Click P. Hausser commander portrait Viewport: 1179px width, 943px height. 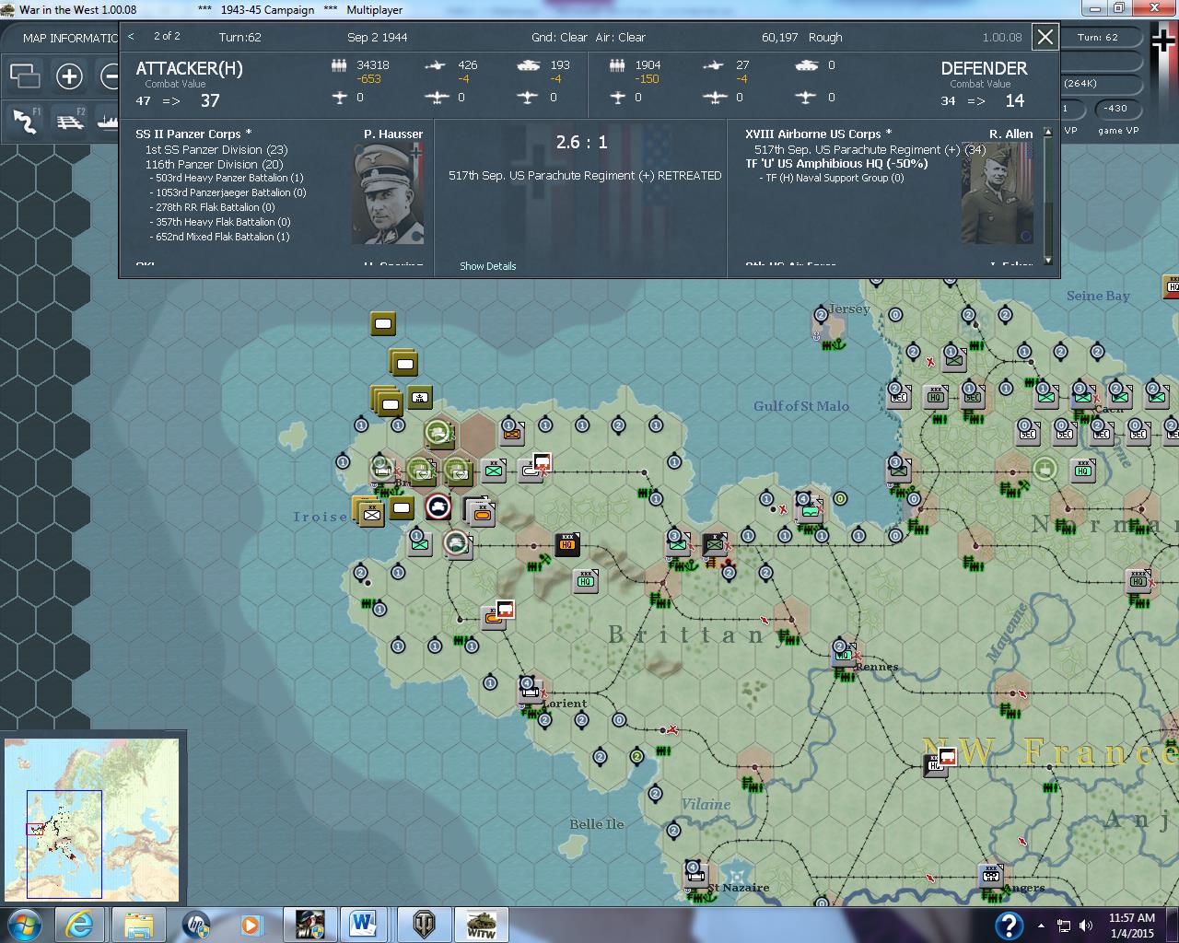[388, 194]
